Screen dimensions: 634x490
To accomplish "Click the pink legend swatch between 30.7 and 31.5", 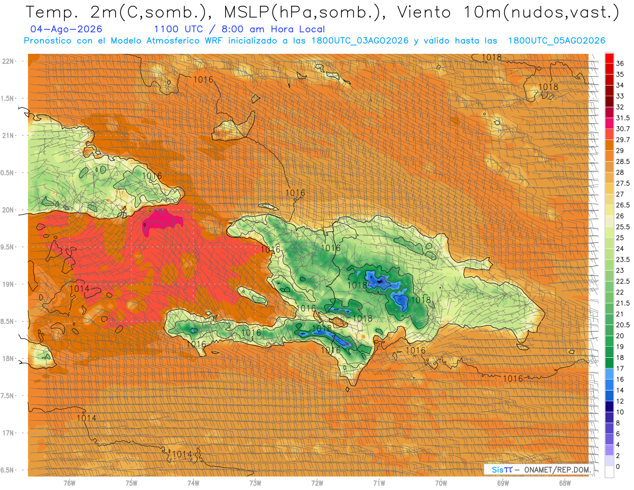I will coord(609,123).
